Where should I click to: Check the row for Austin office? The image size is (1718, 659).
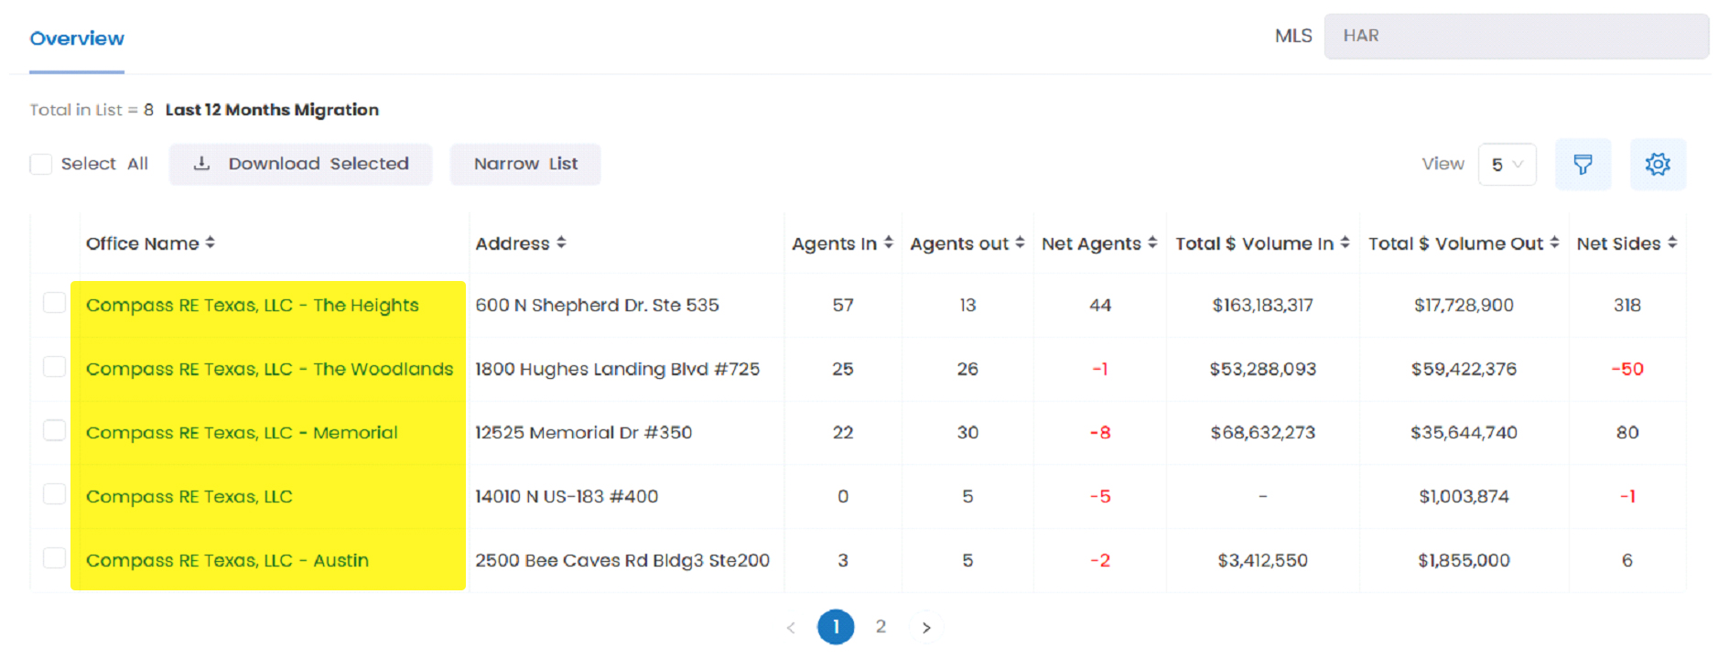click(x=54, y=557)
